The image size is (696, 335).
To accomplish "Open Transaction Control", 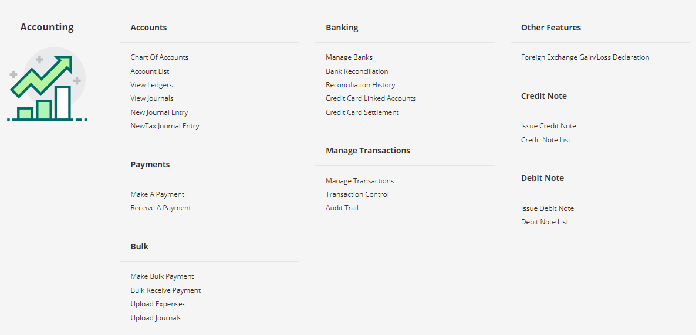I will [x=357, y=194].
